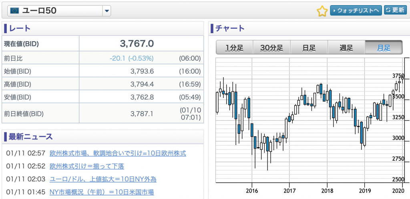Open news ユーロ/ドル、上値拡大＝10日NY外為
Viewport: 410px width, 199px height.
click(103, 179)
